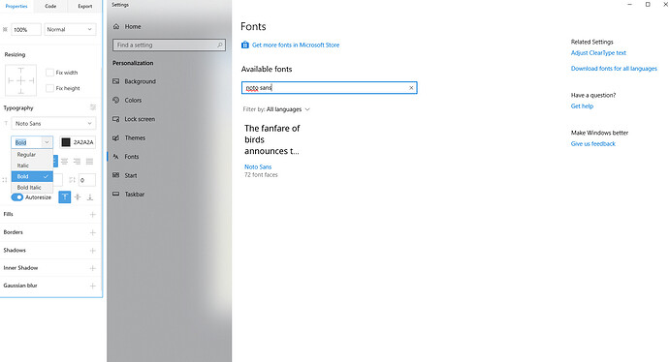Maximize the Settings window
Viewport: 669px width, 362px height.
(648, 4)
